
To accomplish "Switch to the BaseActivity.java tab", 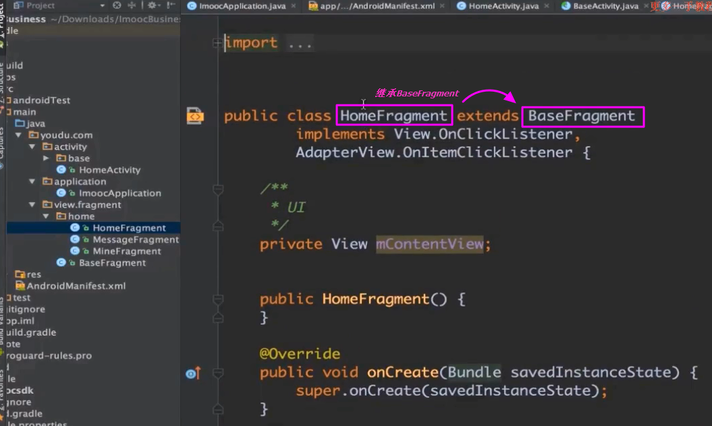I will (x=605, y=6).
